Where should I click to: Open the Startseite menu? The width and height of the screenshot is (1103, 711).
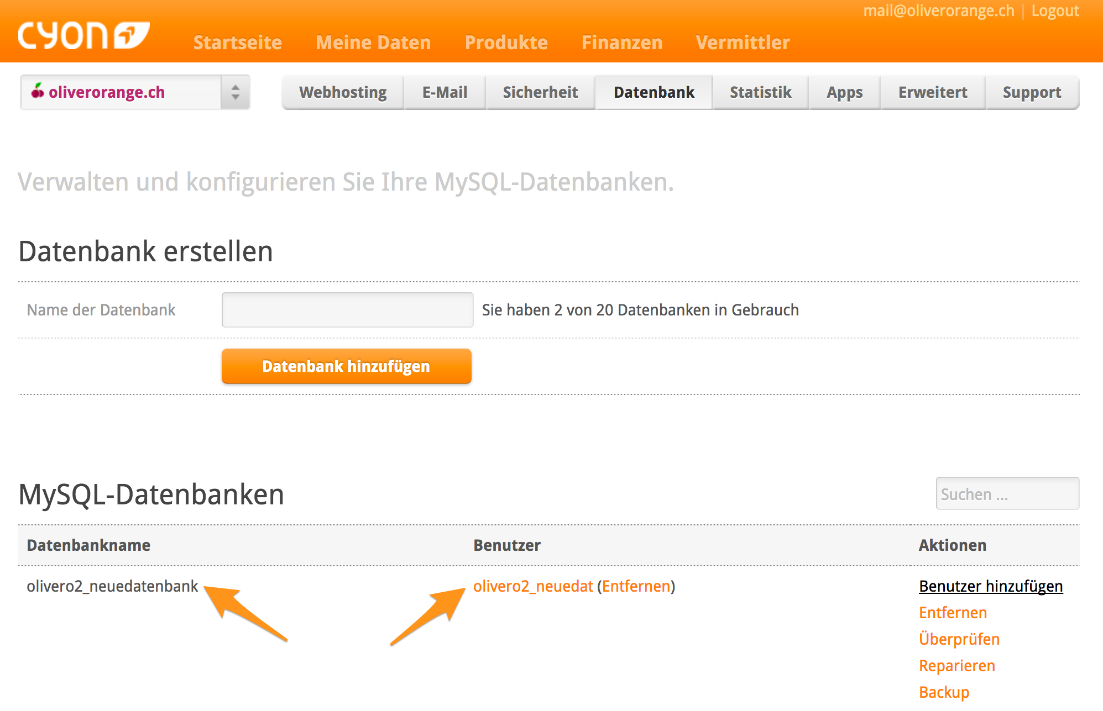[237, 43]
